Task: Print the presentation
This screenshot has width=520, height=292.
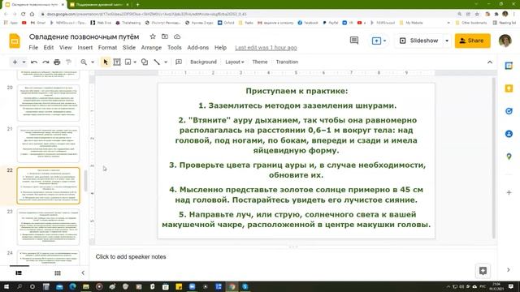Action: [57, 62]
